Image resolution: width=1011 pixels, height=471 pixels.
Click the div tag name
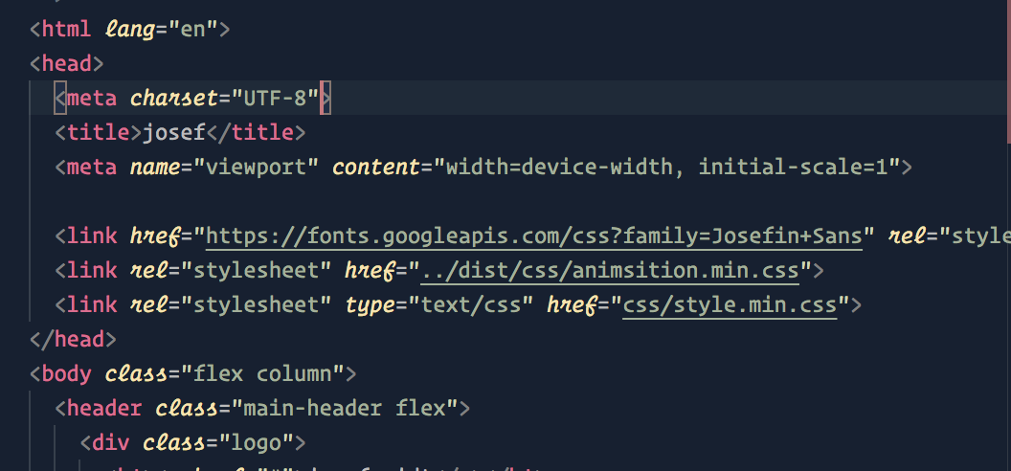[111, 442]
